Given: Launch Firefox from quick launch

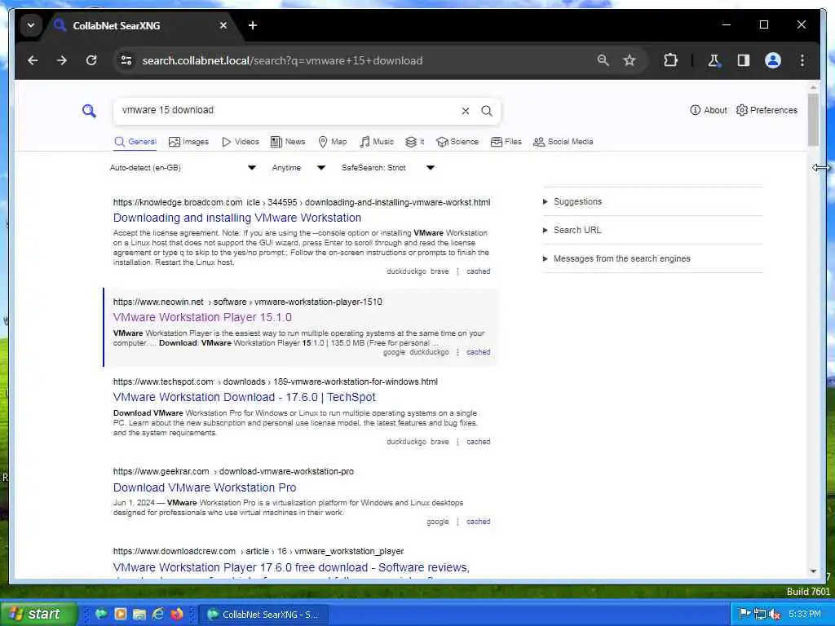Looking at the screenshot, I should (x=177, y=614).
